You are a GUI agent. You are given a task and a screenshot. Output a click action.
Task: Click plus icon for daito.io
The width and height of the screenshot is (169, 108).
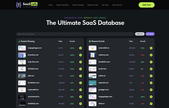tap(151, 104)
